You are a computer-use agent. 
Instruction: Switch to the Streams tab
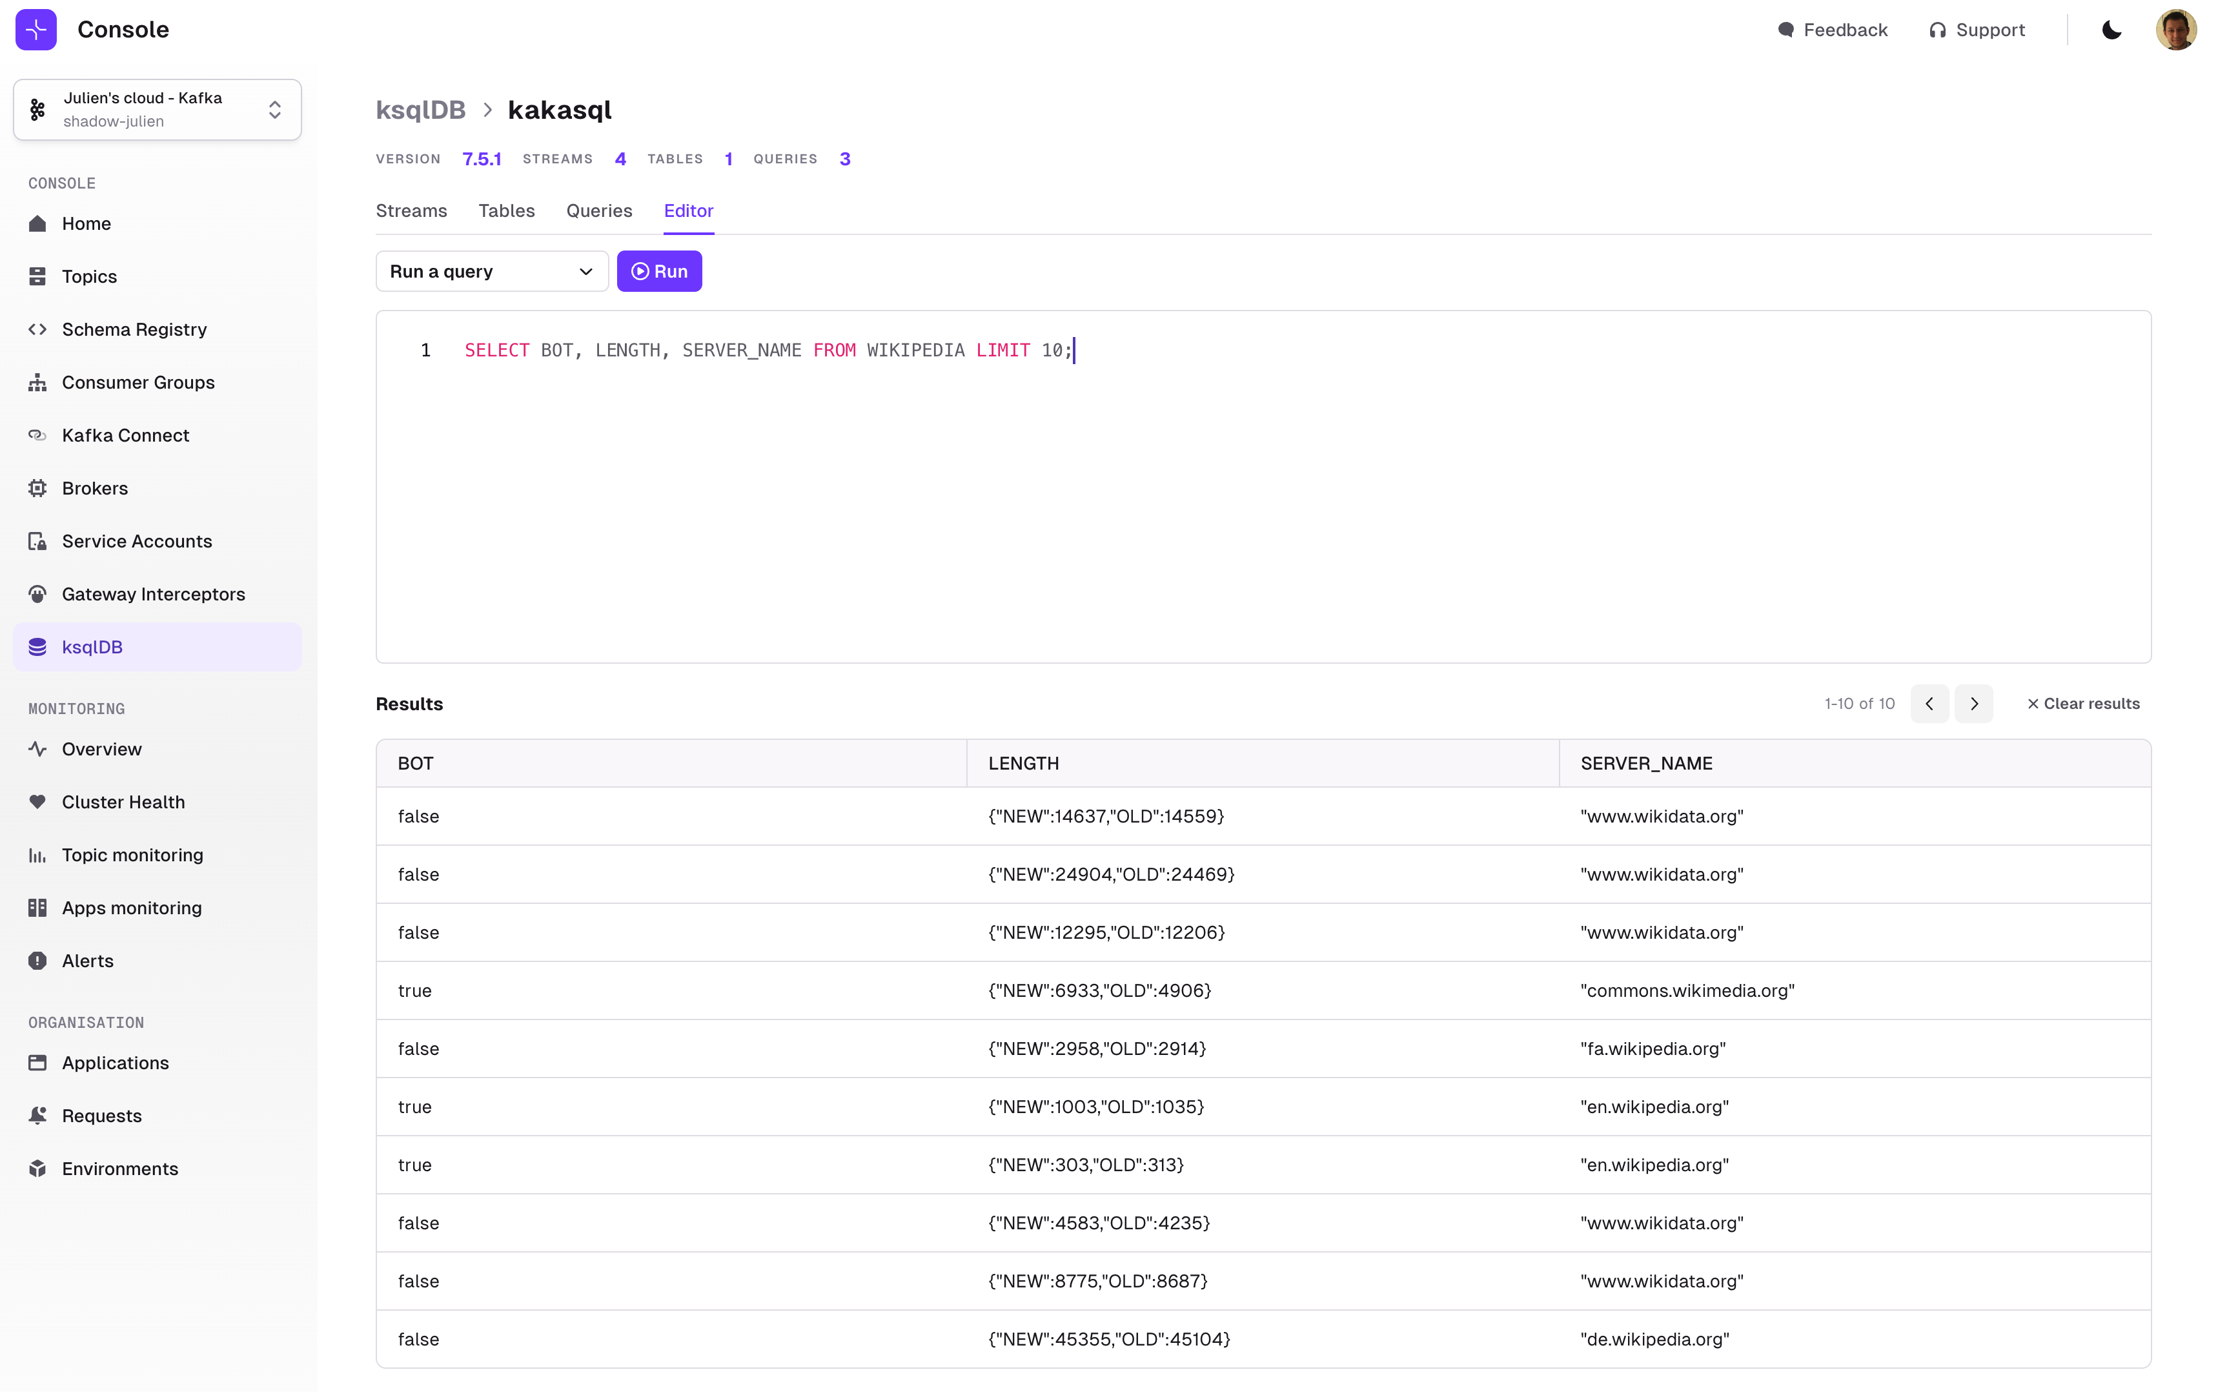[x=411, y=211]
